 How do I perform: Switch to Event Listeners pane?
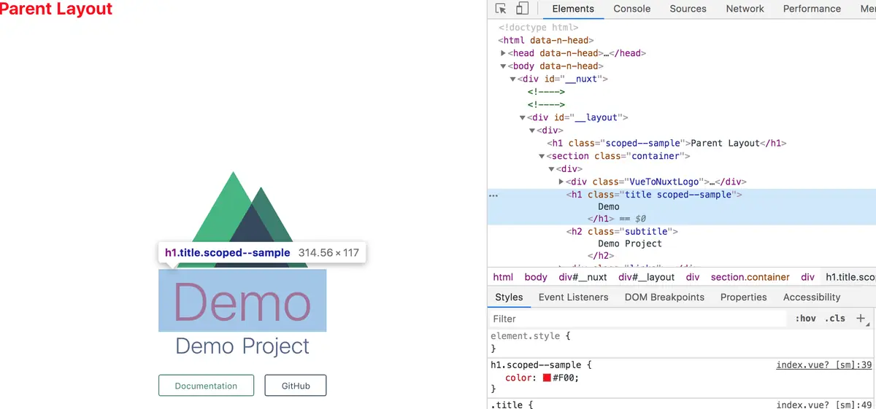coord(573,297)
